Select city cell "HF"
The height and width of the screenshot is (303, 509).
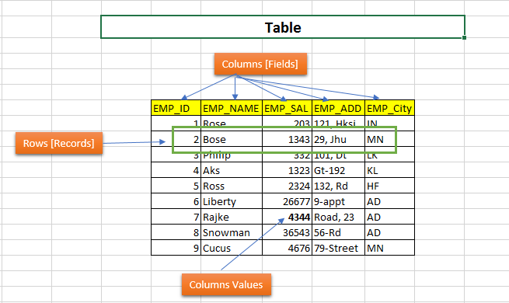pyautogui.click(x=389, y=186)
